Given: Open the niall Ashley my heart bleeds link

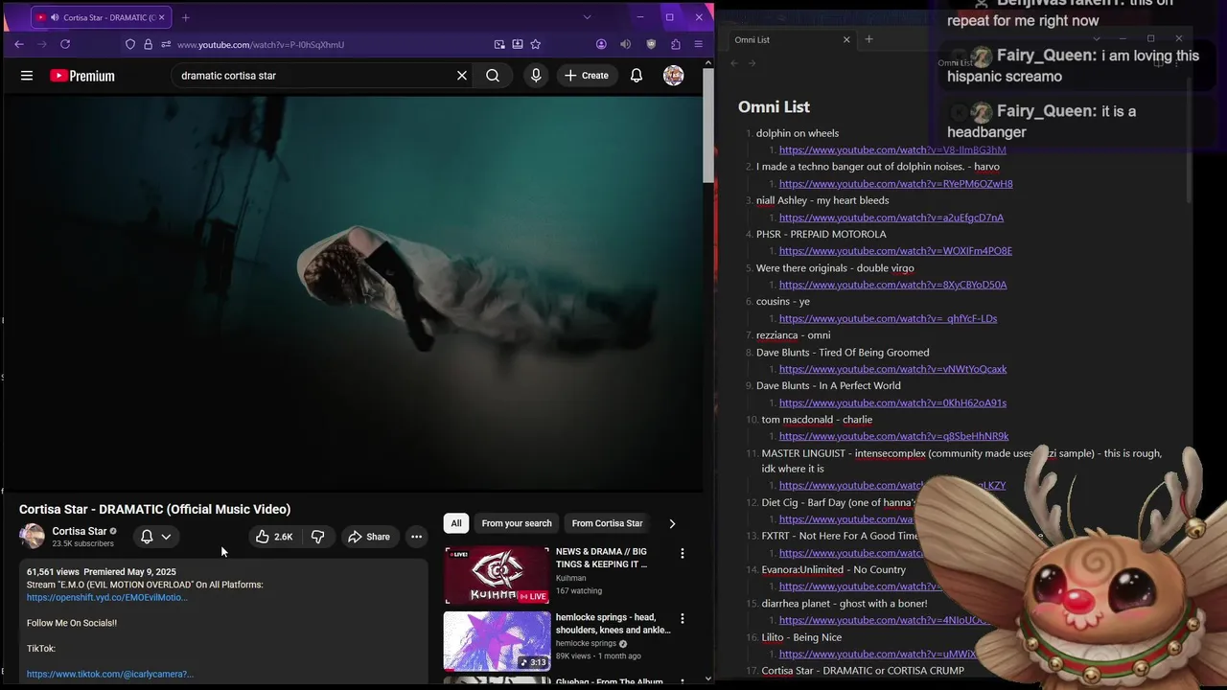Looking at the screenshot, I should click(891, 218).
